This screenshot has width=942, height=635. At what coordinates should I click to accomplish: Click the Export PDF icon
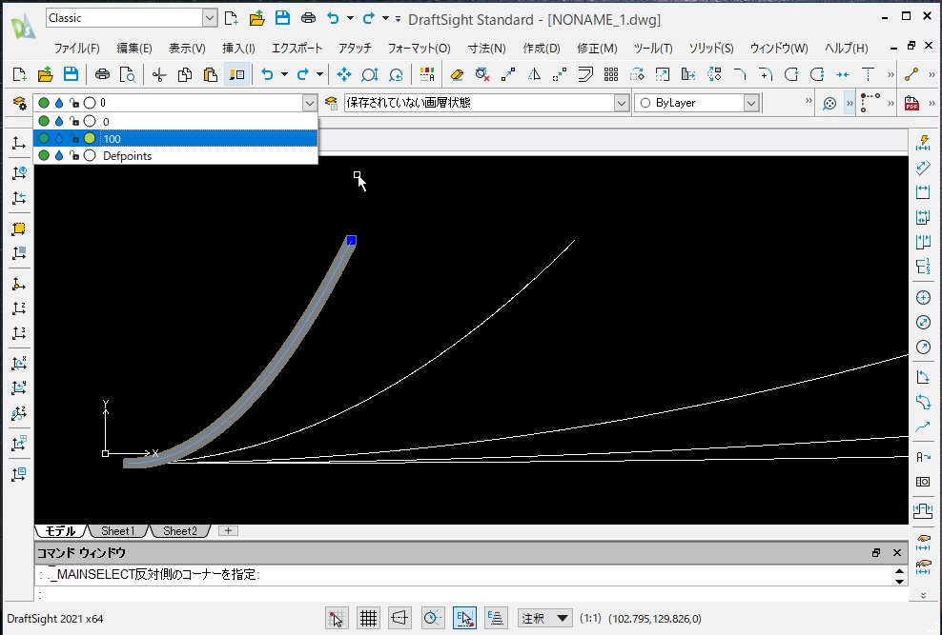[x=911, y=103]
